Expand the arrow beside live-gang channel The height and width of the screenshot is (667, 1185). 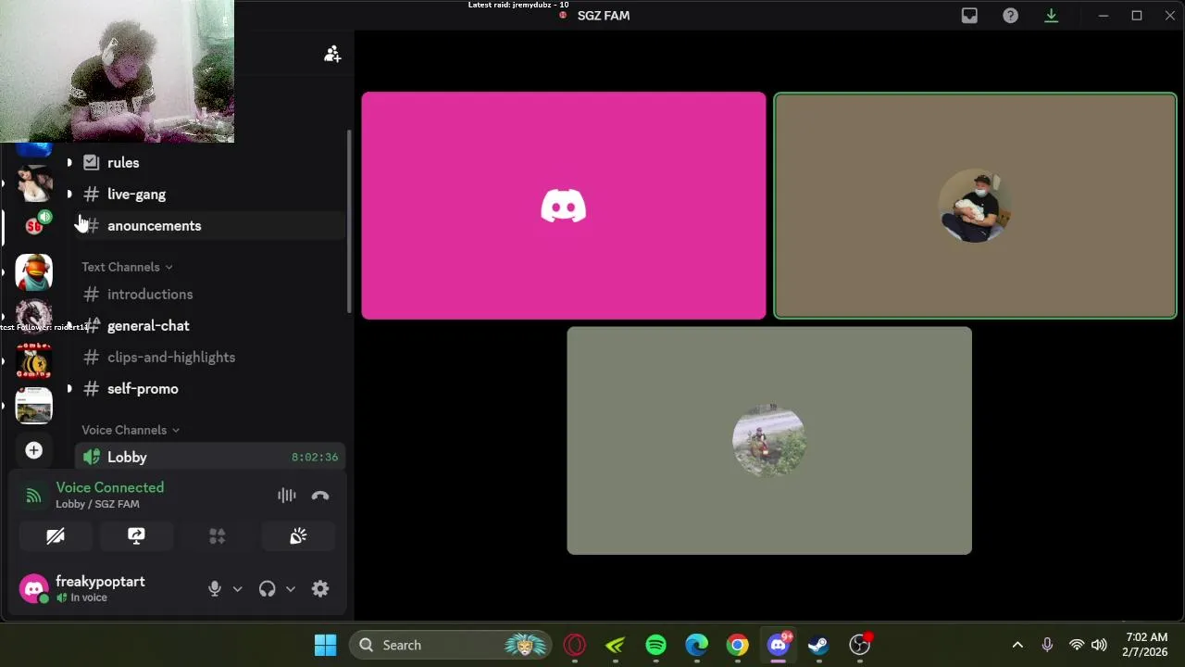tap(69, 195)
